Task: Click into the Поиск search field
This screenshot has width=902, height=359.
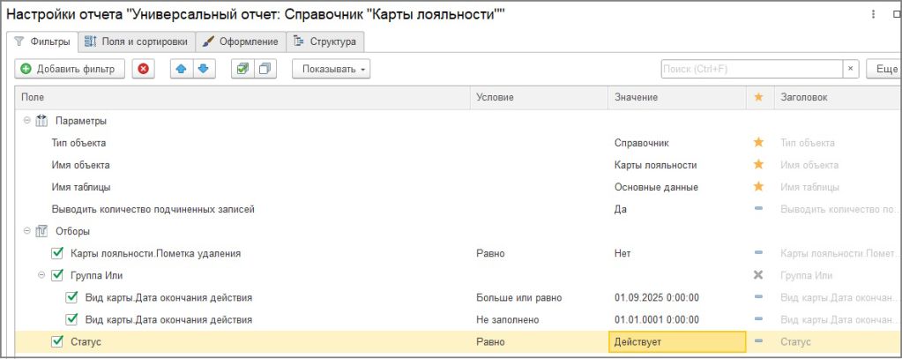Action: (752, 69)
